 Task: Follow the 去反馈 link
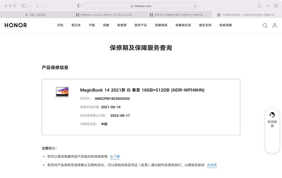coord(212,165)
